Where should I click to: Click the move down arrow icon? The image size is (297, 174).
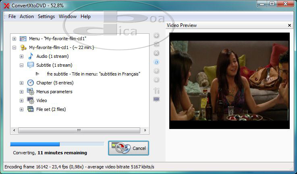(156, 80)
